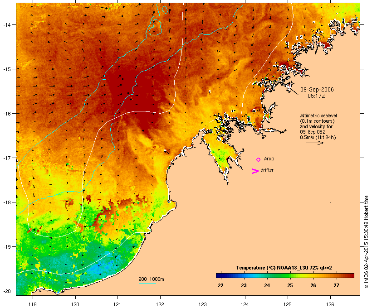Click the latitude label -16
This screenshot has height=308, width=372.
coord(6,114)
